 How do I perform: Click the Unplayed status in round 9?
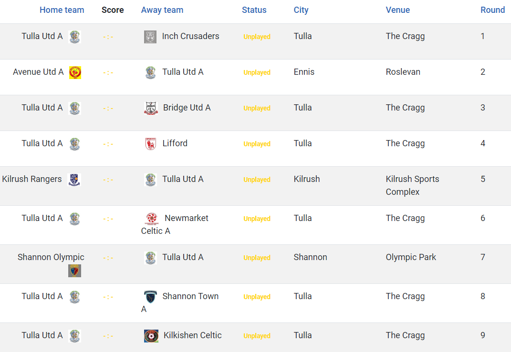pyautogui.click(x=257, y=336)
